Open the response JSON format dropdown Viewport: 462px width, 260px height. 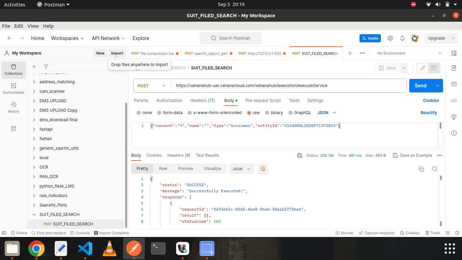pos(241,169)
